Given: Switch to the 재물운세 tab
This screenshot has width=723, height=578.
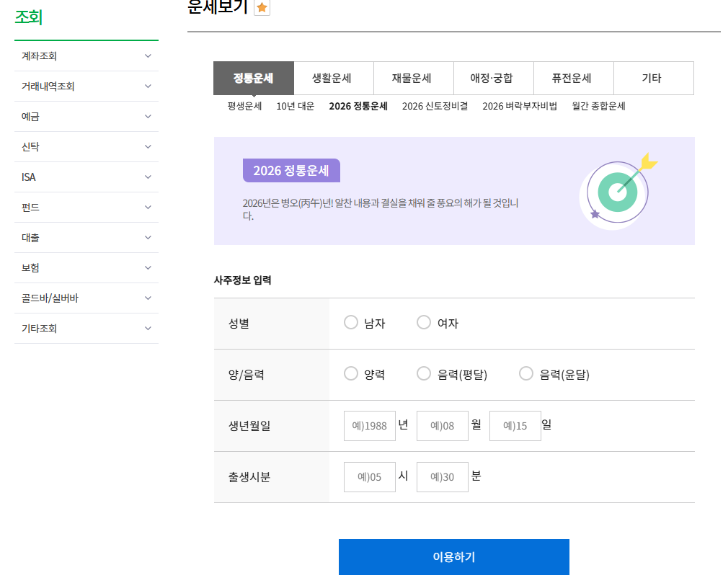Looking at the screenshot, I should click(x=413, y=78).
